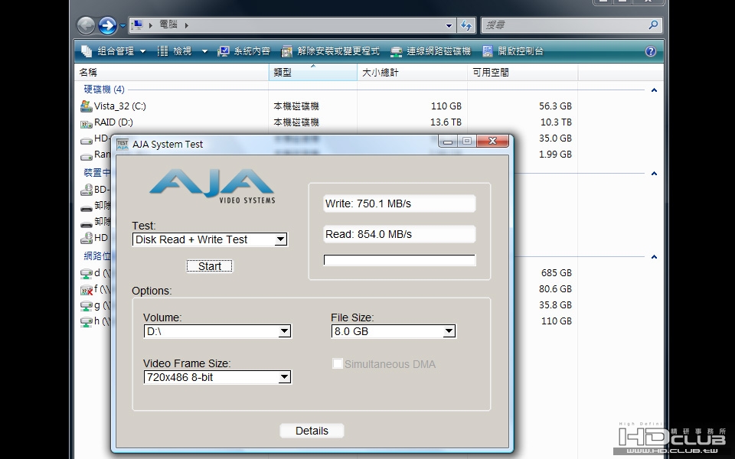Close the AJA System Test window
Viewport: 735px width, 459px height.
tap(492, 141)
